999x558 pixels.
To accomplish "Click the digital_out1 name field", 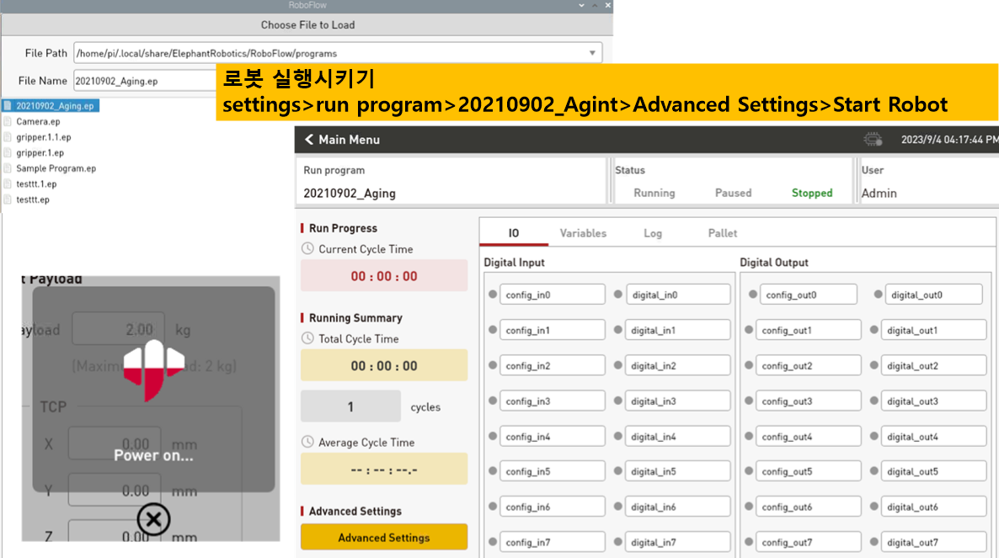I will (933, 330).
